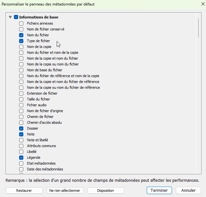
Task: Check the Extension de fichier option
Action: click(21, 93)
